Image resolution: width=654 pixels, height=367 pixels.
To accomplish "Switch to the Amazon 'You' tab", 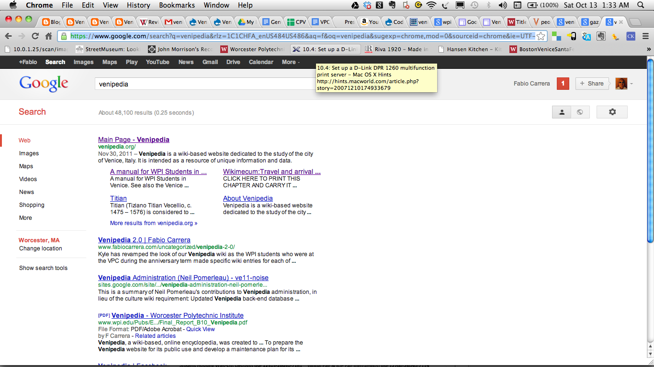I will point(369,22).
